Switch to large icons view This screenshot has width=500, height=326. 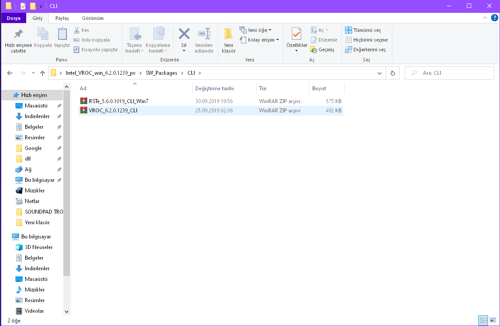tap(493, 320)
